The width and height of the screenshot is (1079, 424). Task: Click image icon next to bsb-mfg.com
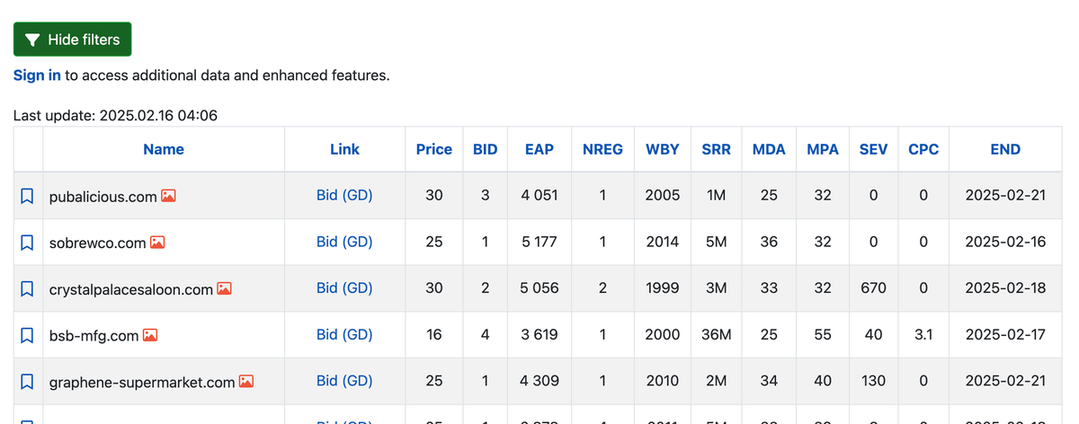(150, 336)
